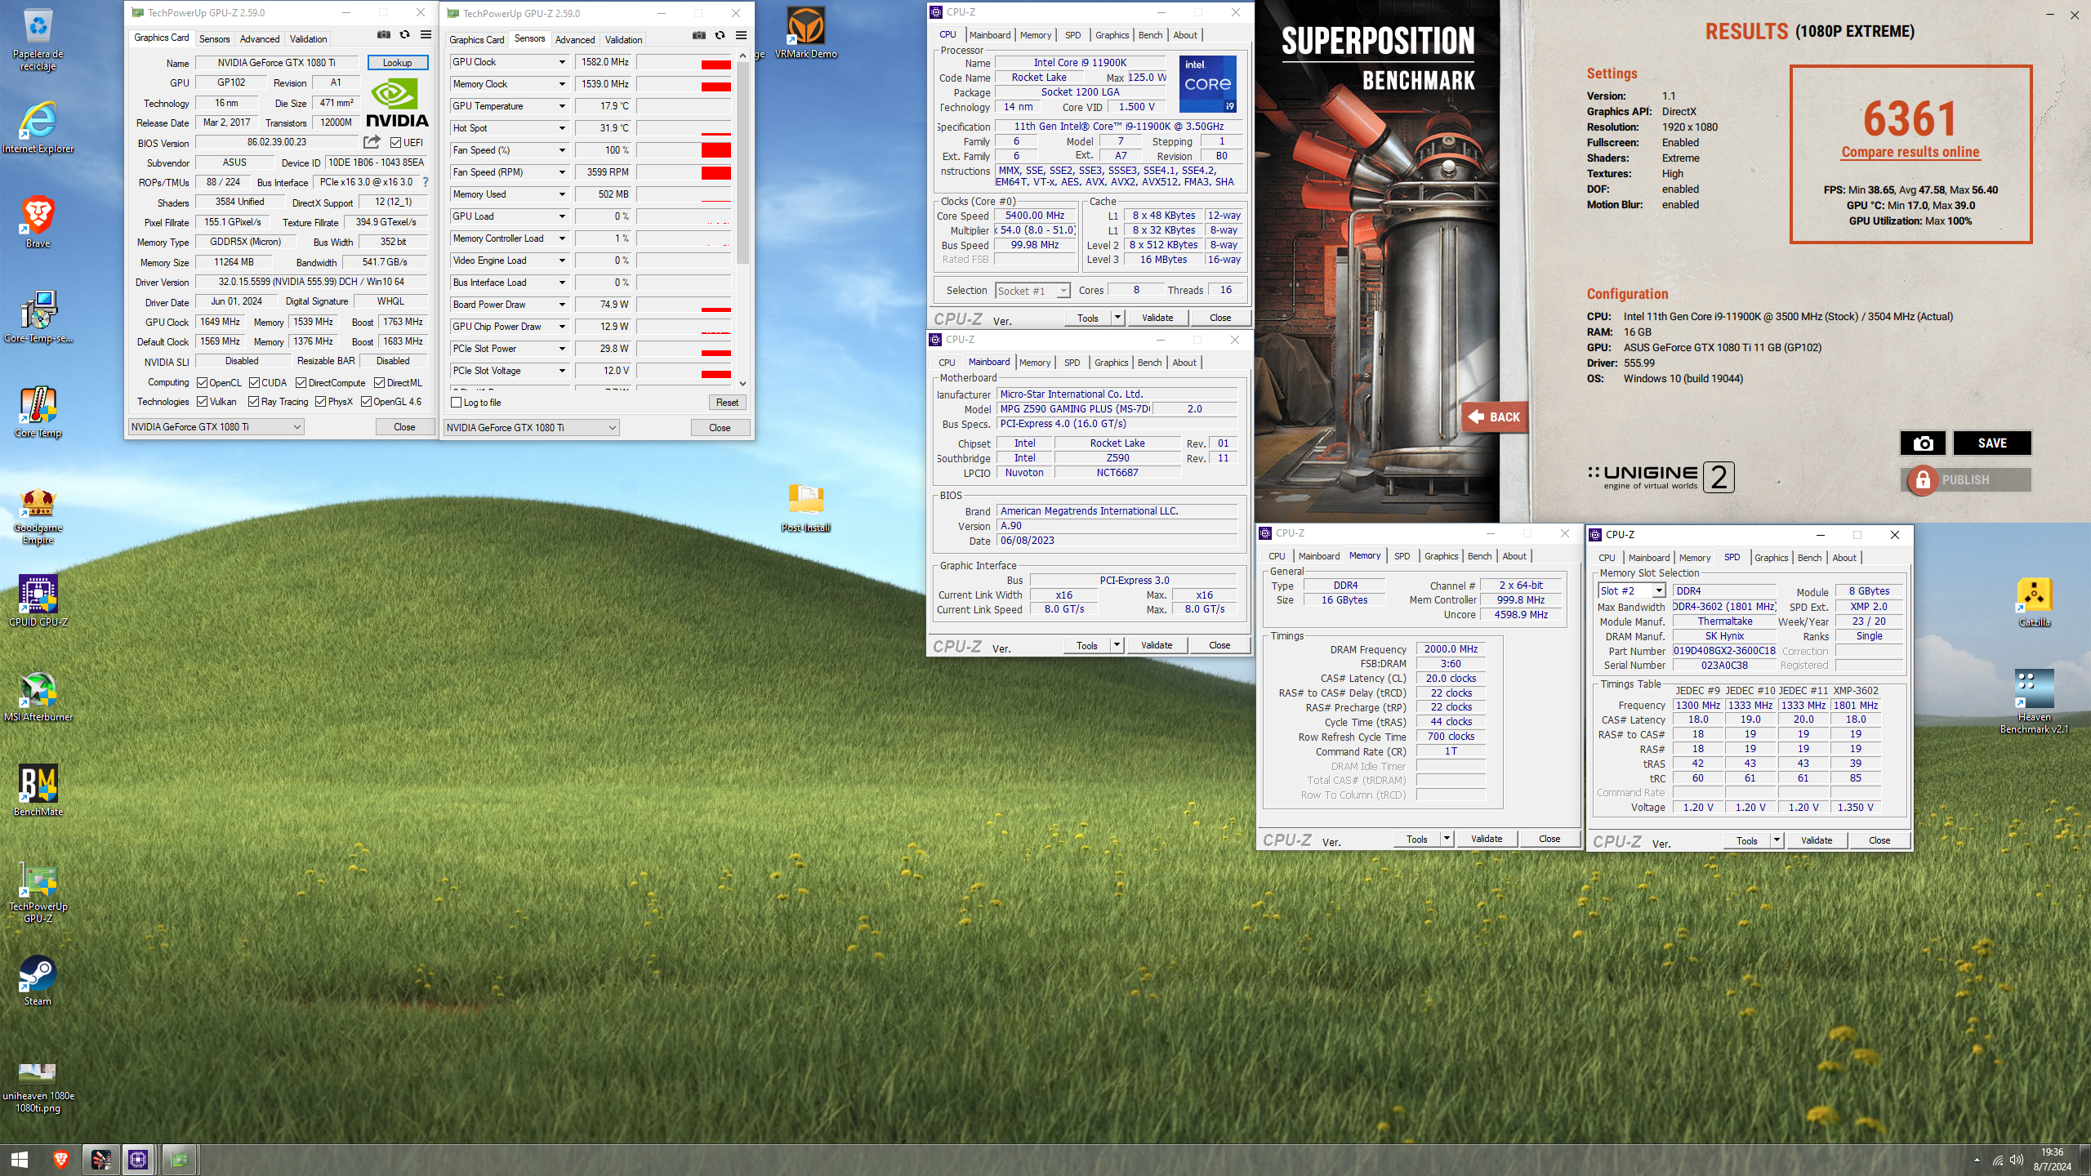Open unigine heaven 1080ti.png file
Viewport: 2091px width, 1176px height.
pos(38,1086)
